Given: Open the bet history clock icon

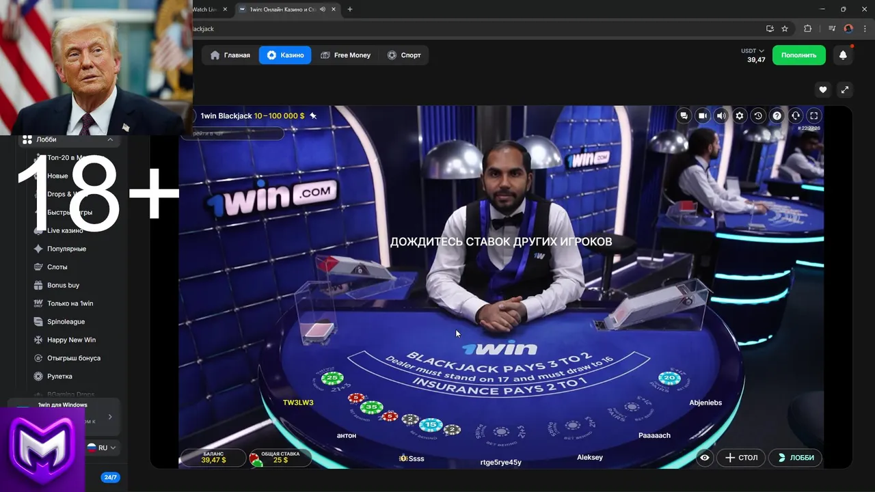Looking at the screenshot, I should click(758, 116).
